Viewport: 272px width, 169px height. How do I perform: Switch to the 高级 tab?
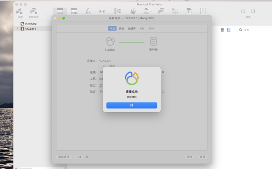tap(121, 28)
